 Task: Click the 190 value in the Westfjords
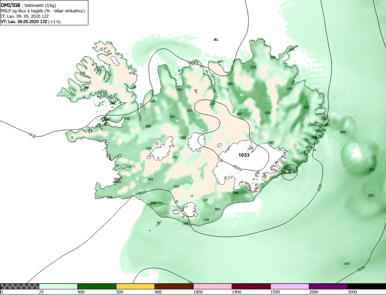tap(112, 103)
